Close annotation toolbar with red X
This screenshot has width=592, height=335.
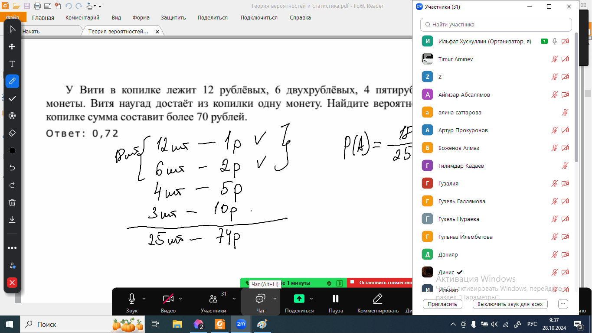(x=12, y=283)
